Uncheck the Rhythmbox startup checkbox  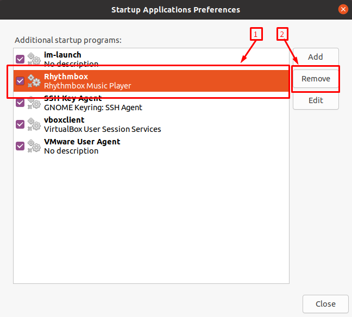(x=20, y=81)
